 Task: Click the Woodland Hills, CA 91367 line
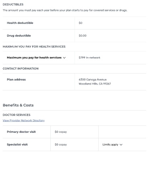(95, 84)
